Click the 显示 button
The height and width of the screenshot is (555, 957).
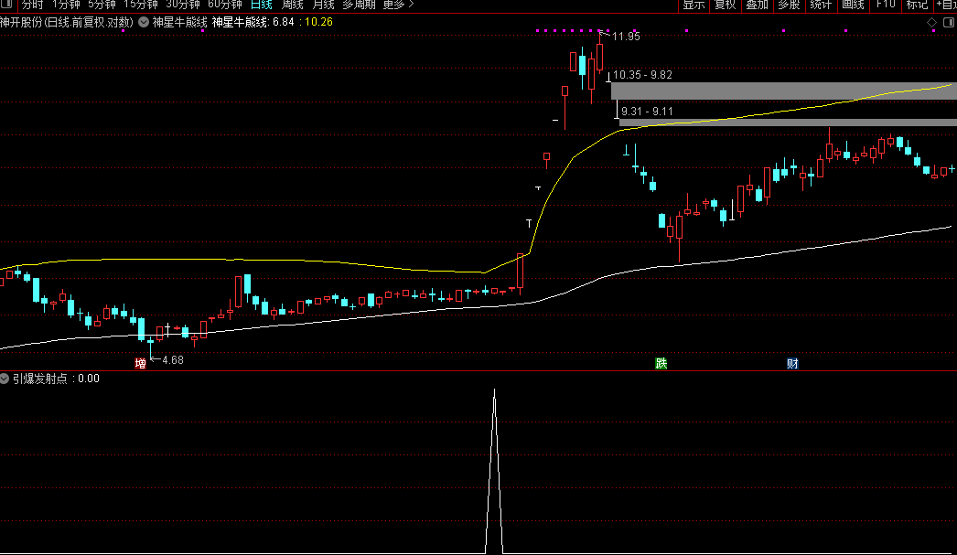694,5
